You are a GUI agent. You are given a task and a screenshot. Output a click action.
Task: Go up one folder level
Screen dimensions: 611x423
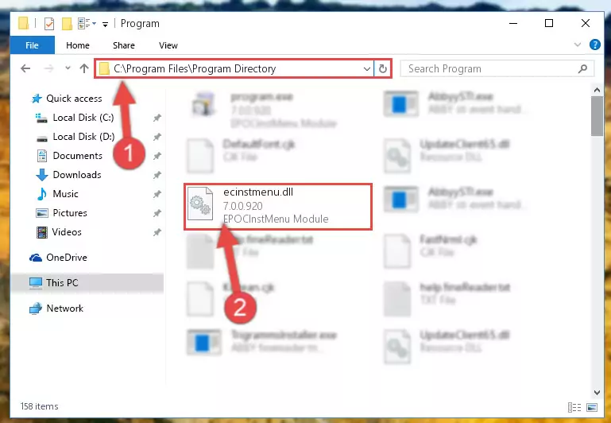84,68
